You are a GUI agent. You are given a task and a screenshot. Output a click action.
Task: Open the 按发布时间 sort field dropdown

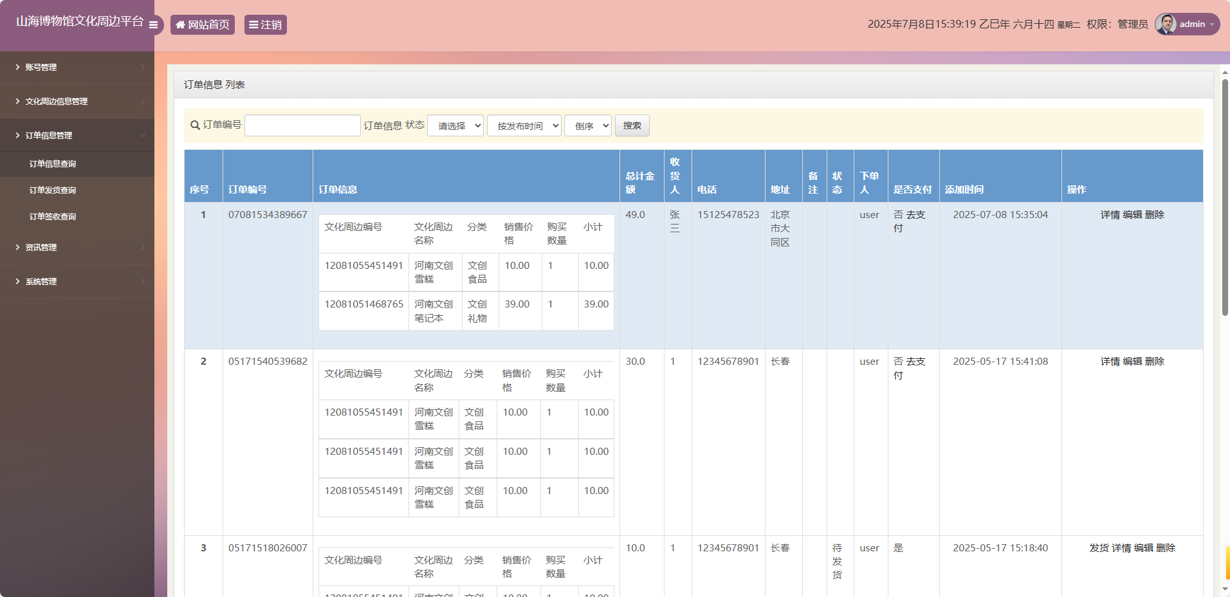[524, 125]
